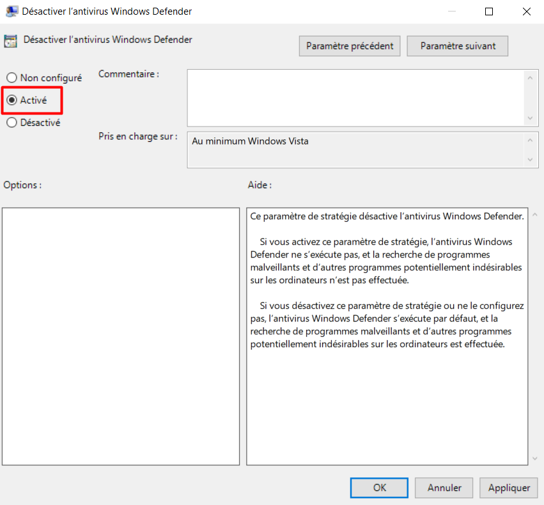
Task: Click the policy monitor icon in the title bar
Action: 12,11
